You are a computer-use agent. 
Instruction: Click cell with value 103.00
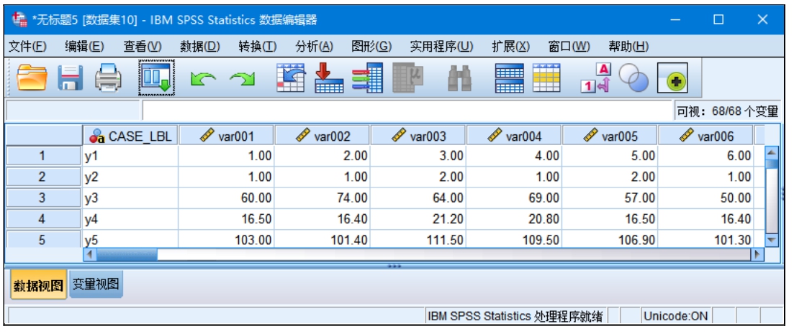[x=226, y=240]
